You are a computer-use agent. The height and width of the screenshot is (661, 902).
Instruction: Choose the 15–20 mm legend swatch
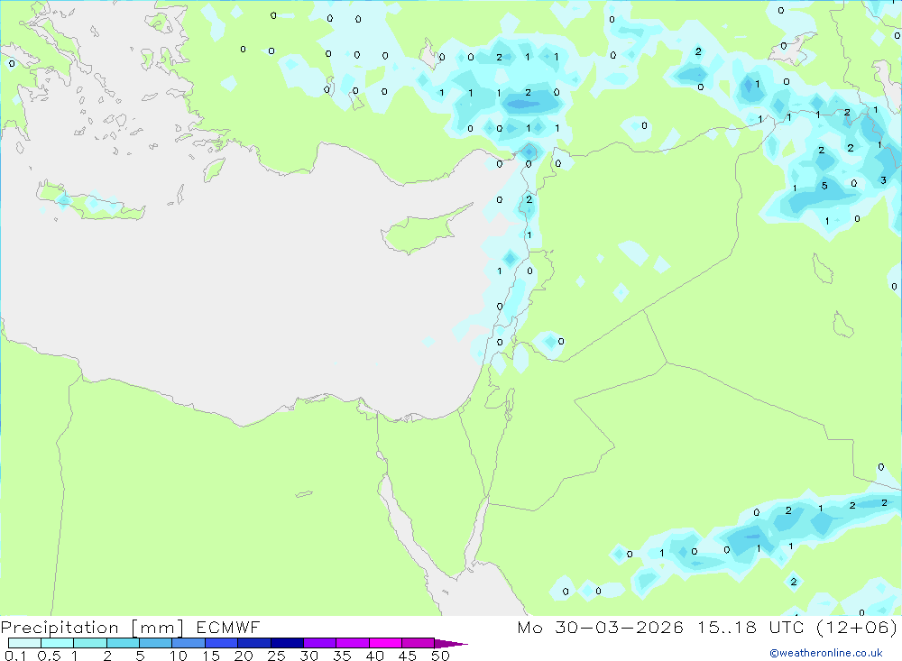(221, 643)
